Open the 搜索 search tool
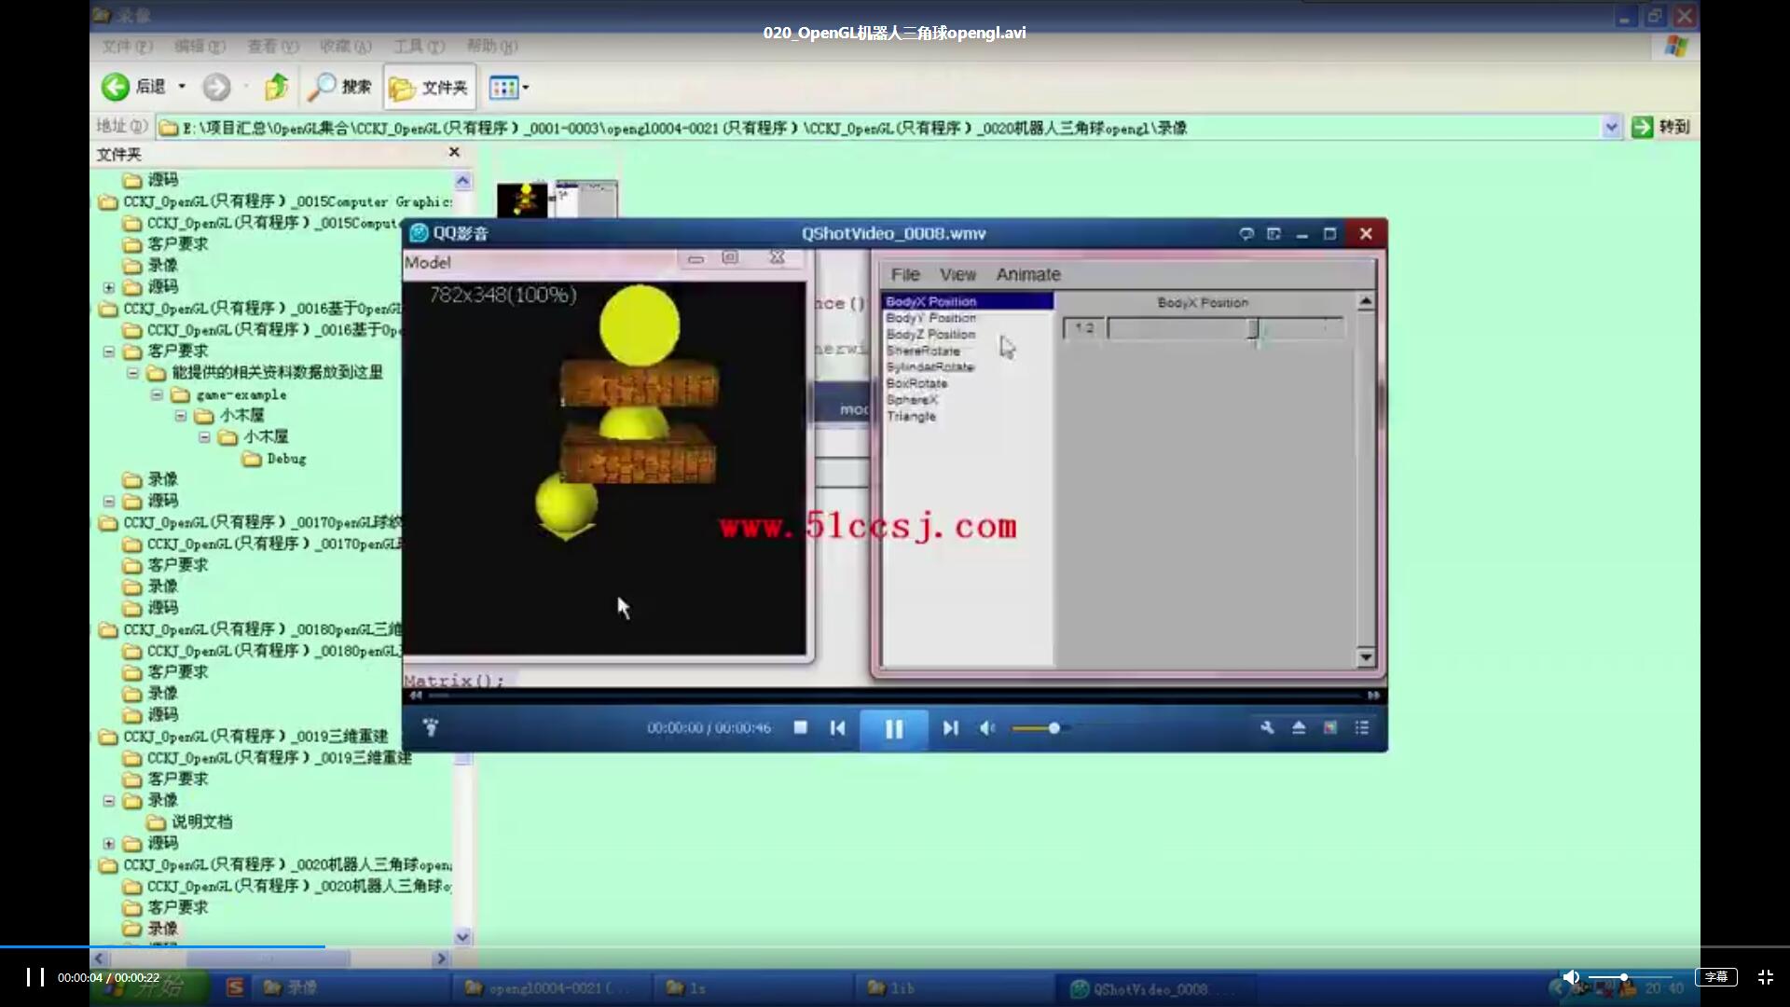This screenshot has height=1007, width=1790. coord(341,87)
